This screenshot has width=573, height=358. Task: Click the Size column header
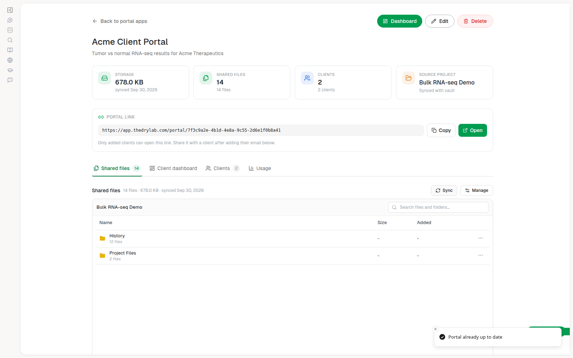382,223
